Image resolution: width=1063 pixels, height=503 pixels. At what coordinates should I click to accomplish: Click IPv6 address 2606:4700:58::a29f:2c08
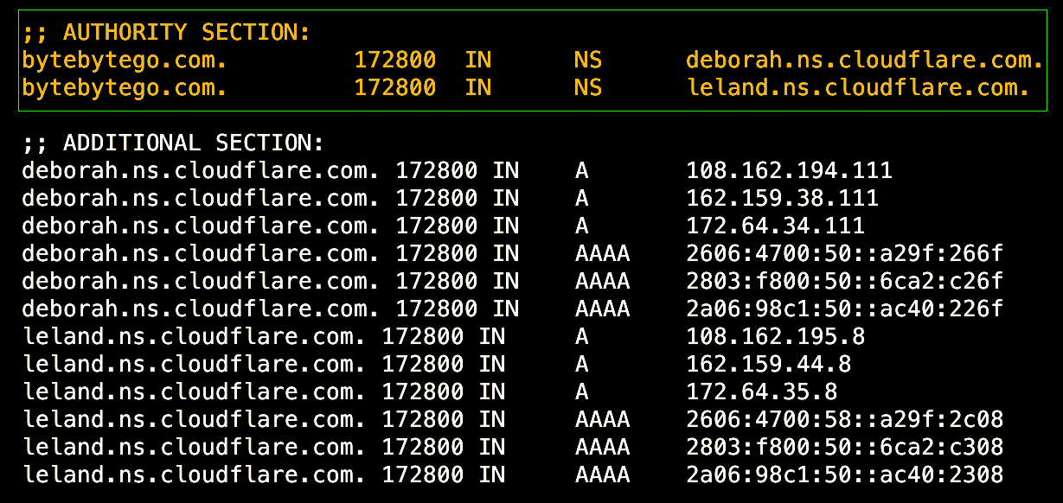pos(844,420)
